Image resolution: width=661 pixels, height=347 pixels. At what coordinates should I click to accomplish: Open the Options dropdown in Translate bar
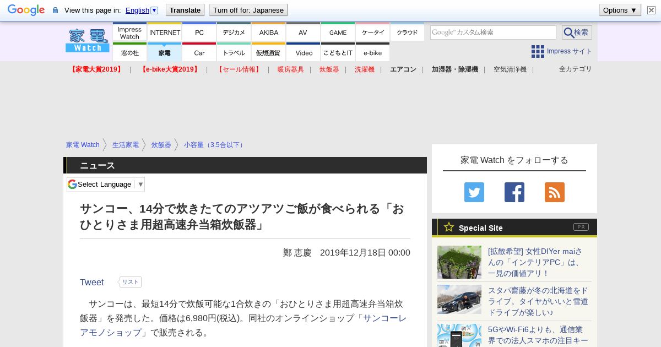tap(620, 10)
